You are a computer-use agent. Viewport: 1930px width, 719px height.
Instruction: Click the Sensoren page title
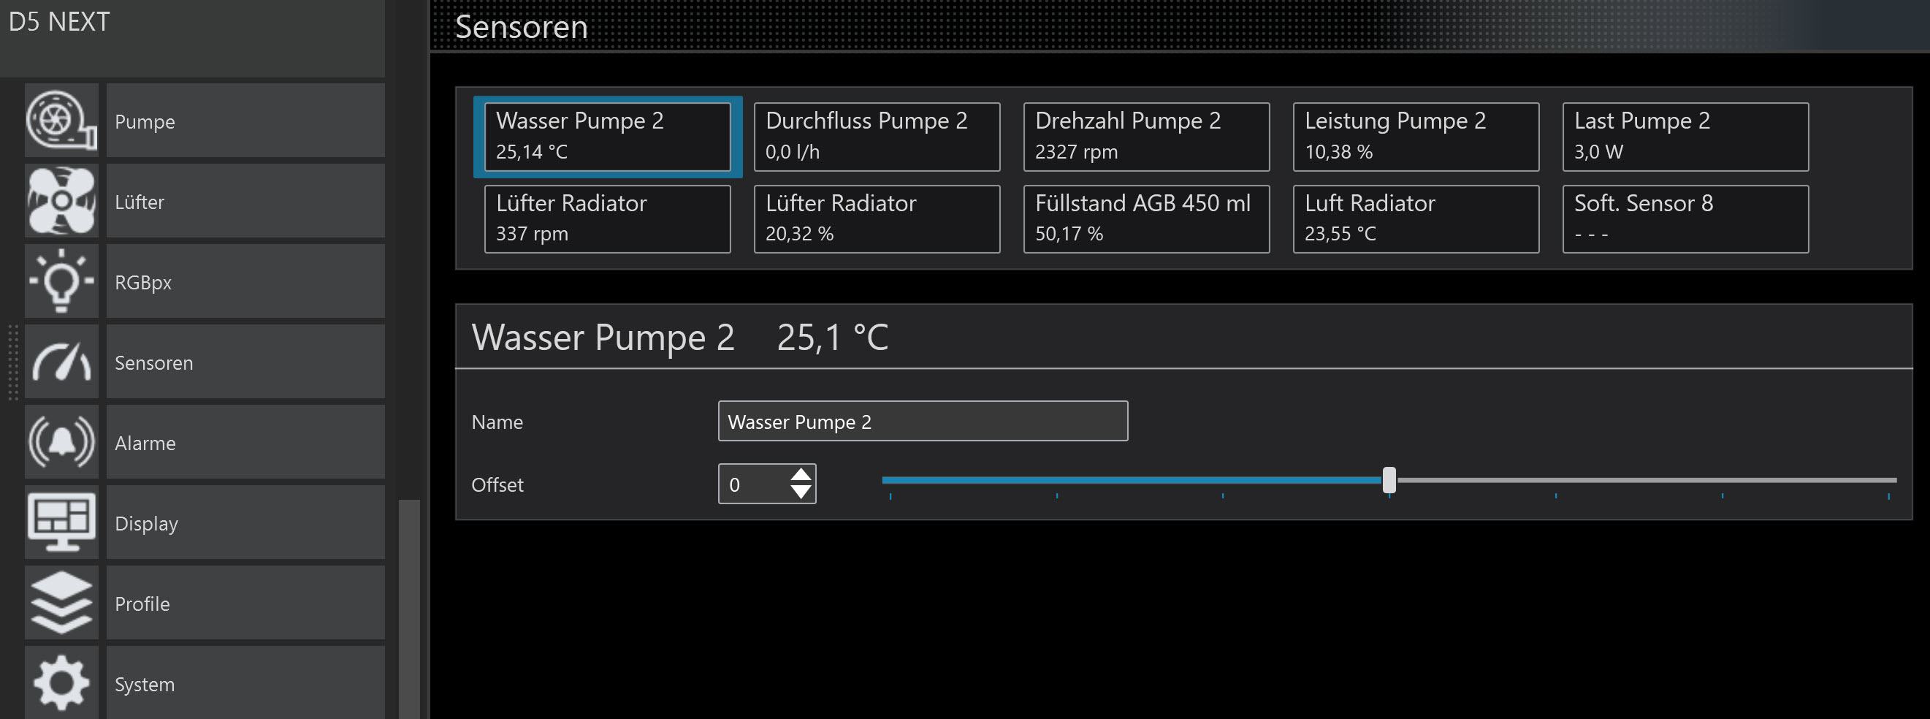click(x=522, y=27)
